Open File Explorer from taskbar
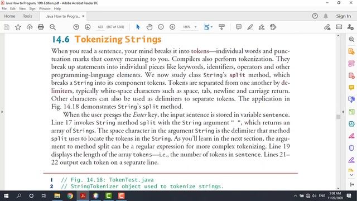 57,196
